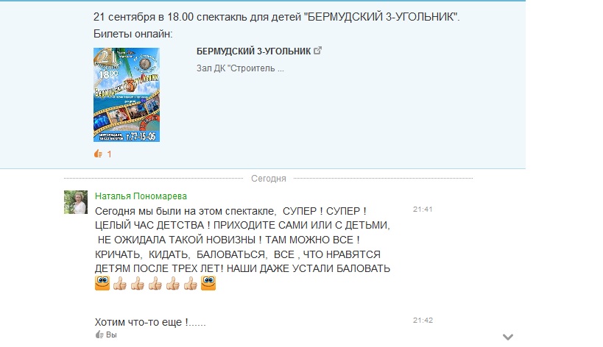Click the 21:42 comment timestamp
The height and width of the screenshot is (347, 603).
point(423,320)
